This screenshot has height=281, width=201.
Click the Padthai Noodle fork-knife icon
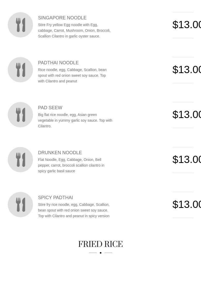20,70
